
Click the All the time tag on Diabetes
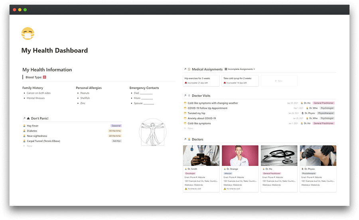(x=115, y=131)
